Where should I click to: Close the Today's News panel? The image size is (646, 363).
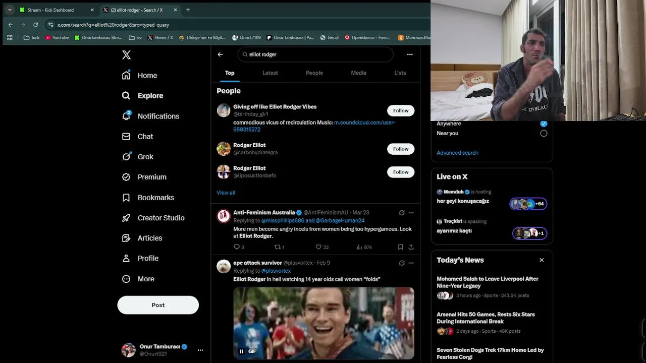point(542,260)
